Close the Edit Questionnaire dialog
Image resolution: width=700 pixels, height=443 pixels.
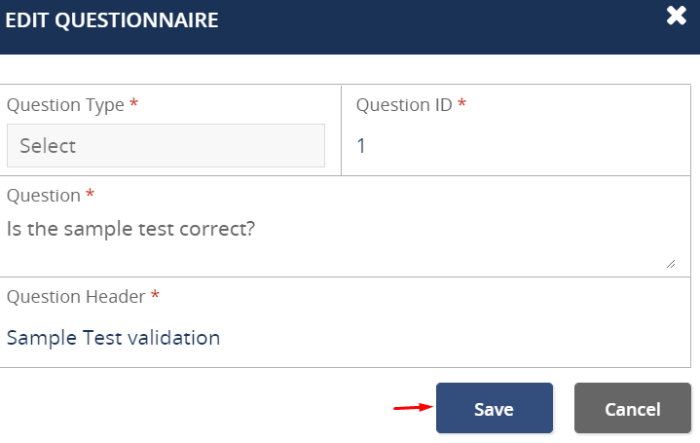tap(677, 16)
